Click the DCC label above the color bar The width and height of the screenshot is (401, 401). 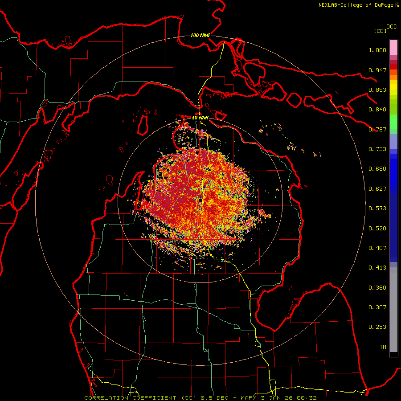click(x=391, y=27)
